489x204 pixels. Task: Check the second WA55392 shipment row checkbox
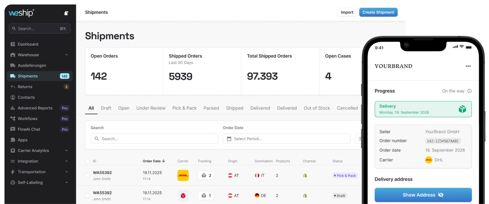[x=87, y=195]
